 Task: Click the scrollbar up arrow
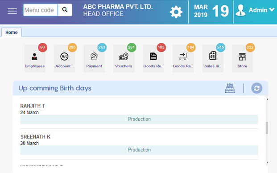[x=267, y=99]
